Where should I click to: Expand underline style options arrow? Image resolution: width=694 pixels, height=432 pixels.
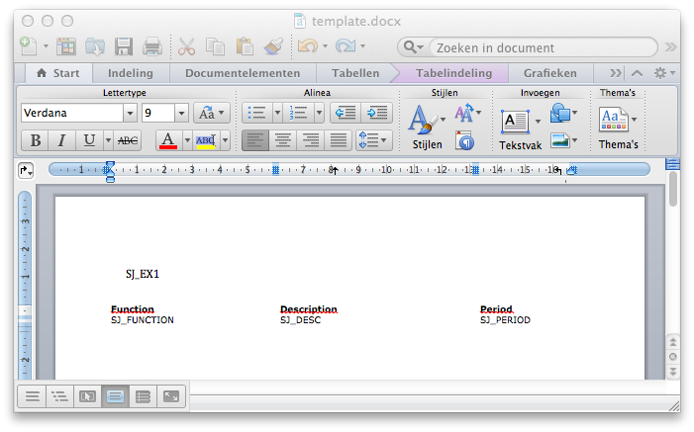tap(108, 140)
